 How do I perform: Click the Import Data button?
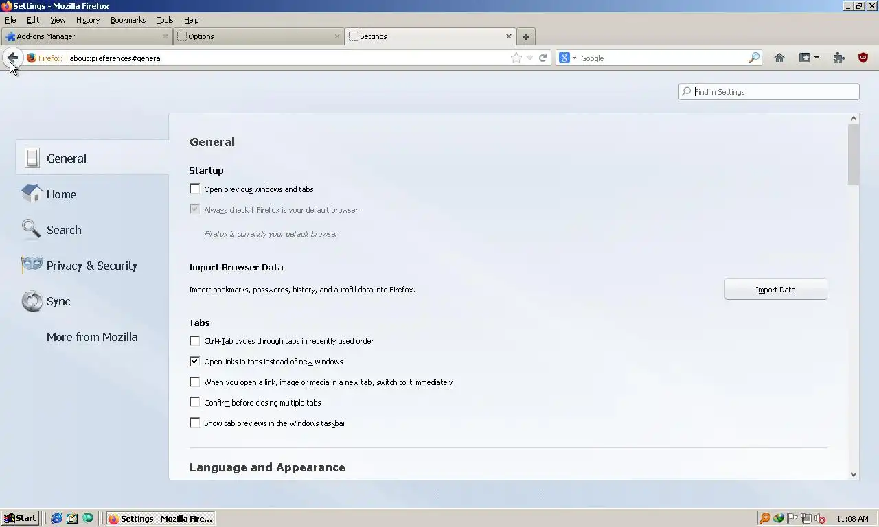pos(775,289)
